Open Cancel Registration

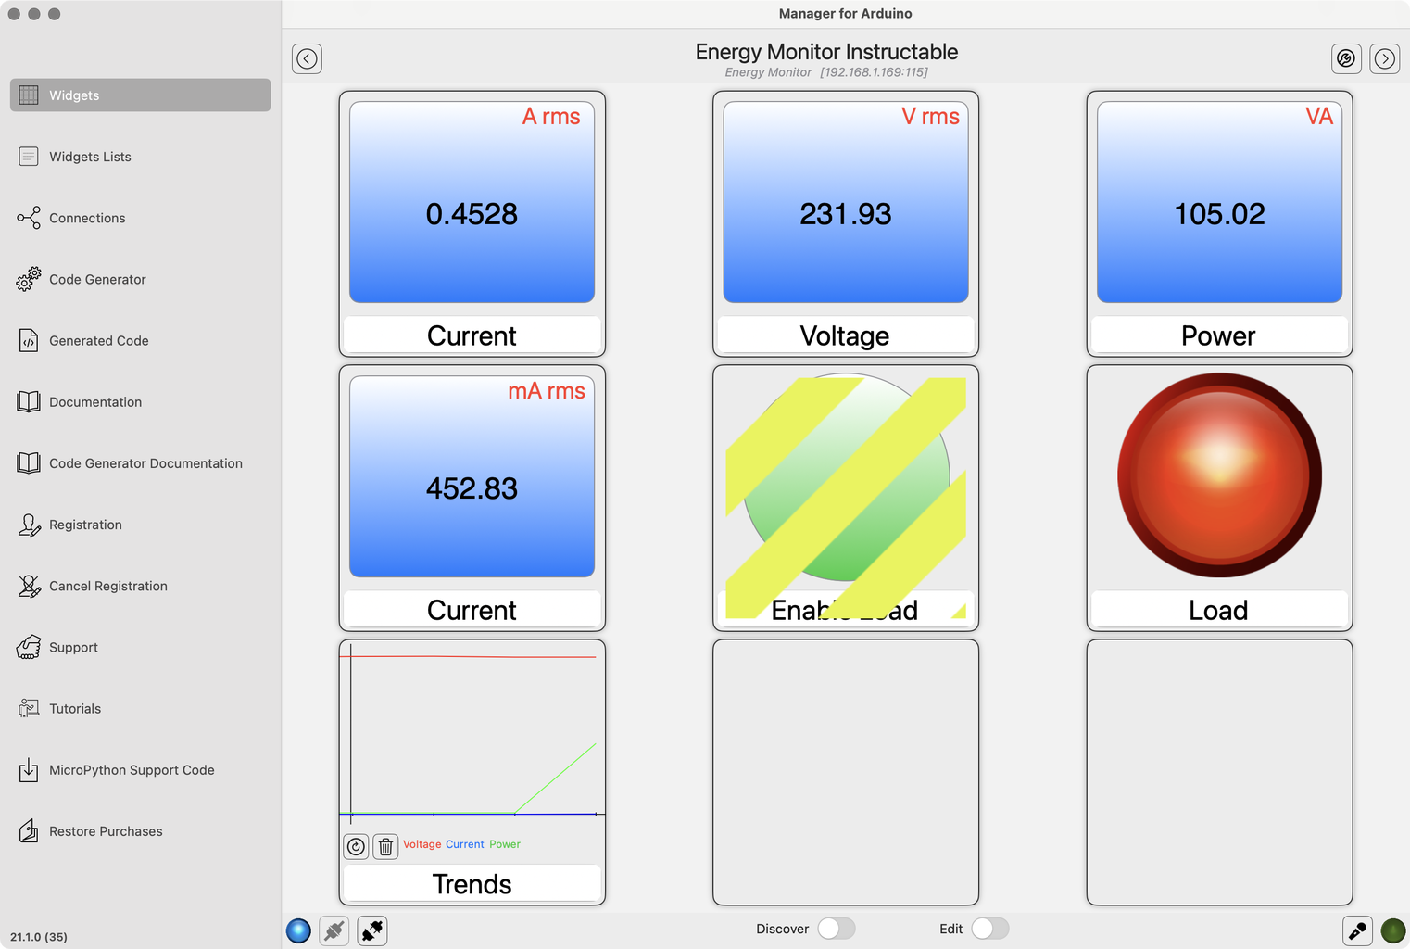pyautogui.click(x=108, y=586)
